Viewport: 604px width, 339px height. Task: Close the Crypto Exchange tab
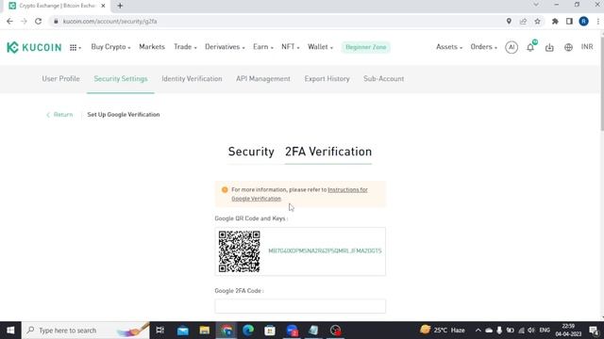pyautogui.click(x=103, y=6)
